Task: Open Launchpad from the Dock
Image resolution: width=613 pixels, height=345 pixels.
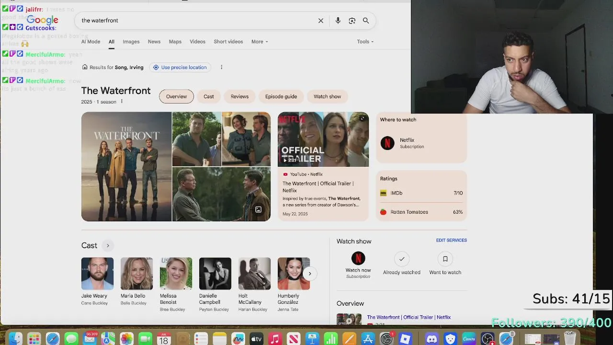Action: click(x=34, y=339)
